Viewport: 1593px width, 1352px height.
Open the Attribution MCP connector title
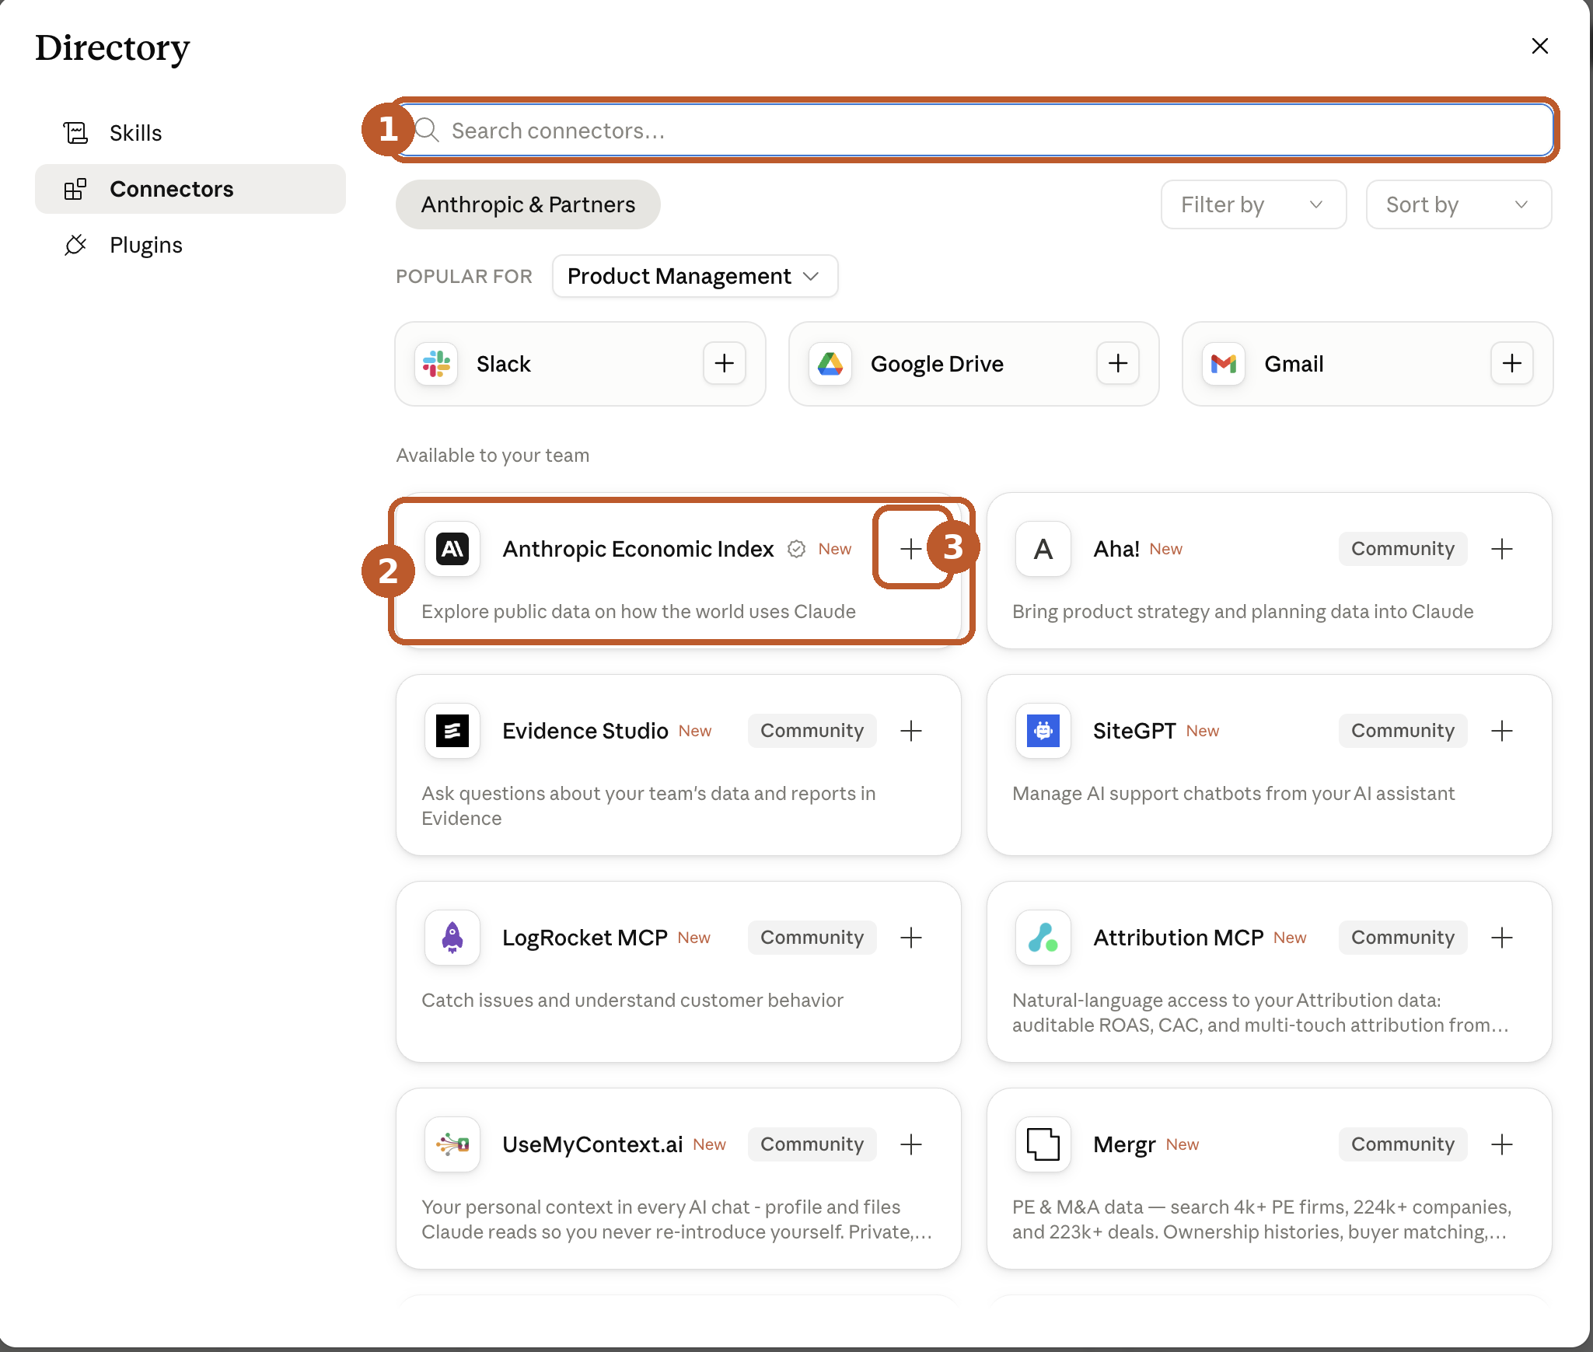[x=1179, y=938]
